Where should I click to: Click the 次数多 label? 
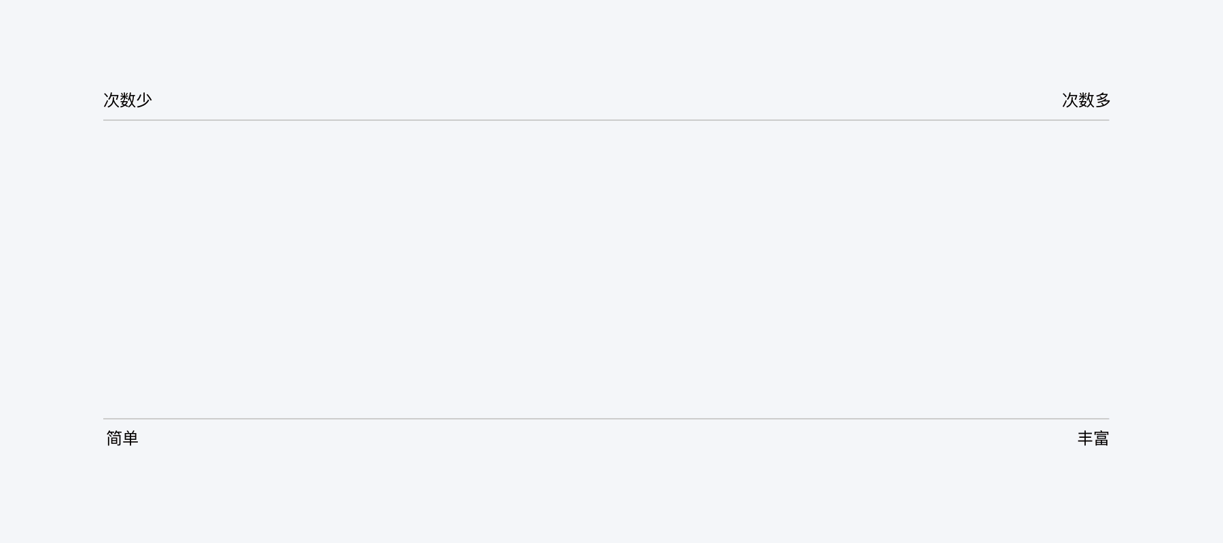1086,100
